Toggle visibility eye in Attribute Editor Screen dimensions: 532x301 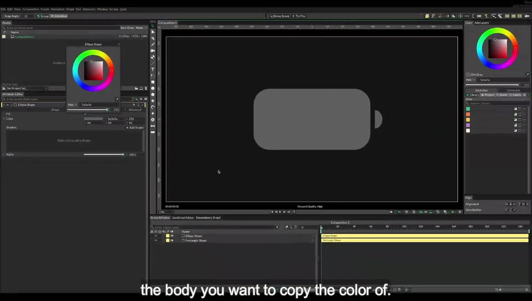point(7,105)
